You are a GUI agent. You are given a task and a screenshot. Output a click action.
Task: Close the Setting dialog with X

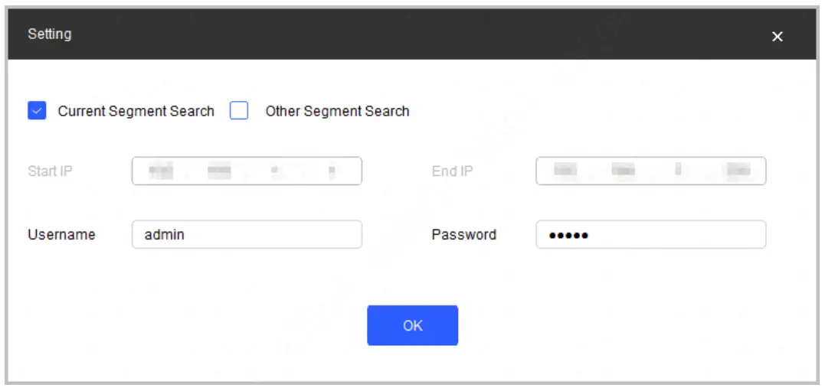[777, 37]
